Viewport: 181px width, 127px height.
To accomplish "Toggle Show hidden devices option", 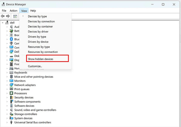I will point(40,59).
